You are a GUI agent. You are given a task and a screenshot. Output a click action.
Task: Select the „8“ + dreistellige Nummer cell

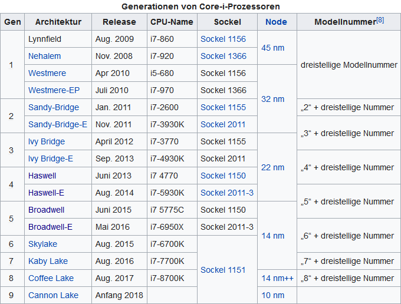pos(349,278)
